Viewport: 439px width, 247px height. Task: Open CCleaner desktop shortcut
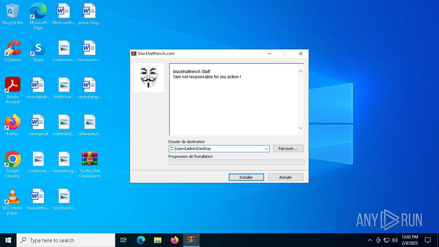[13, 51]
